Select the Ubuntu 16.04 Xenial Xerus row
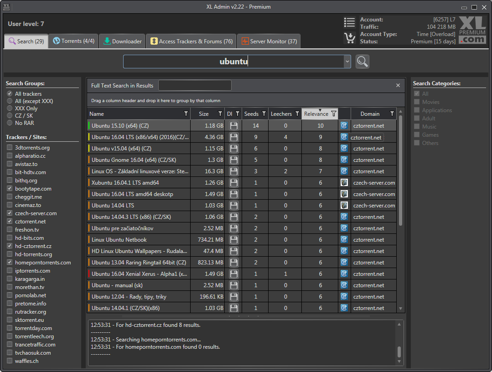The height and width of the screenshot is (372, 492). pyautogui.click(x=242, y=274)
